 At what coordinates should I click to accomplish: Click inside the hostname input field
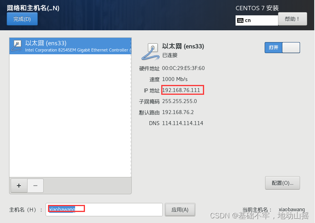[x=104, y=210]
